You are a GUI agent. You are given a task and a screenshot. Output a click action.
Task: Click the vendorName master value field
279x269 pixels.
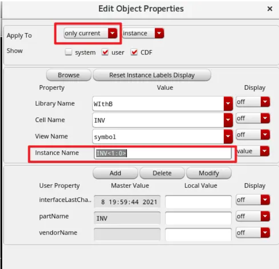[x=127, y=235]
